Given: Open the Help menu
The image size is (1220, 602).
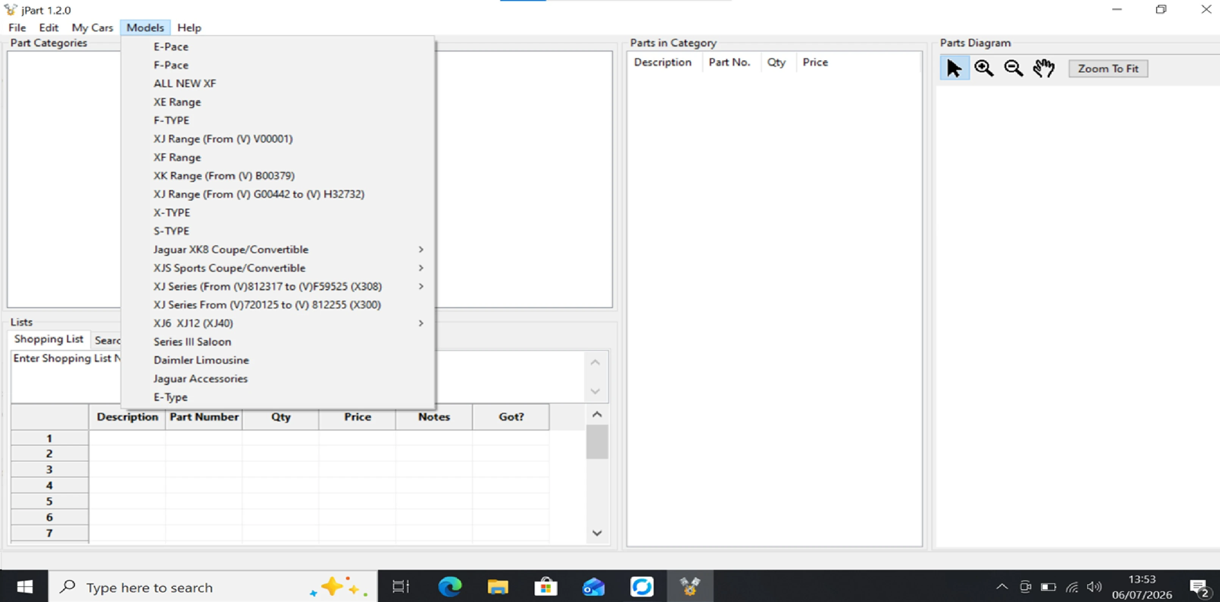Looking at the screenshot, I should click(189, 28).
